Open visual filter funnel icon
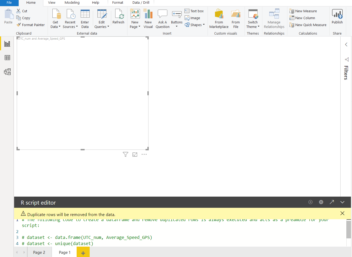 point(126,154)
